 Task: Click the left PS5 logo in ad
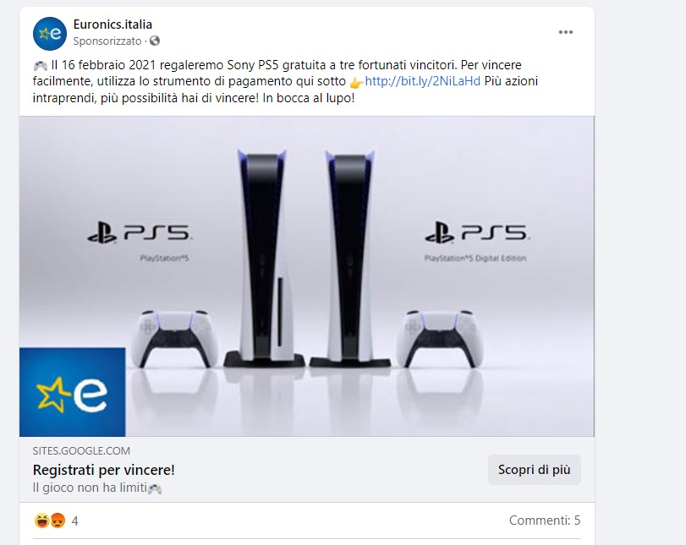click(x=140, y=233)
